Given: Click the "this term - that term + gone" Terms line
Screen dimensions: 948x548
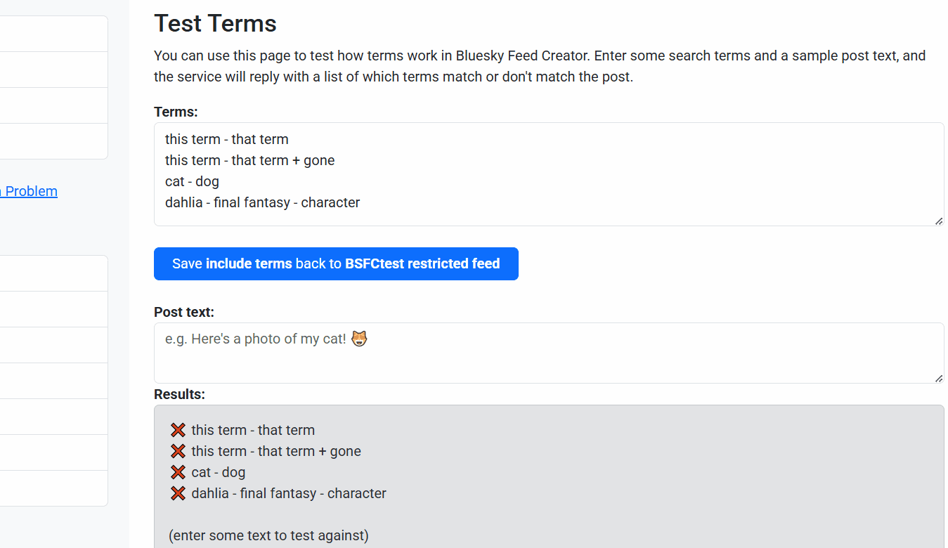Looking at the screenshot, I should pyautogui.click(x=249, y=160).
